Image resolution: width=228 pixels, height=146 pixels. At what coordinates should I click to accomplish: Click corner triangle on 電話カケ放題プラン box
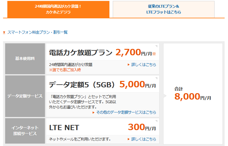pyautogui.click(x=156, y=46)
